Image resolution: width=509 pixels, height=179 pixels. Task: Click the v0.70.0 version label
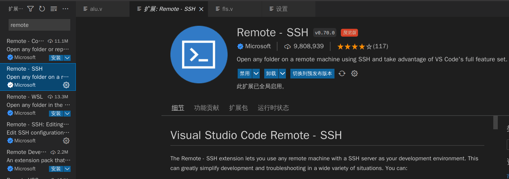[325, 33]
